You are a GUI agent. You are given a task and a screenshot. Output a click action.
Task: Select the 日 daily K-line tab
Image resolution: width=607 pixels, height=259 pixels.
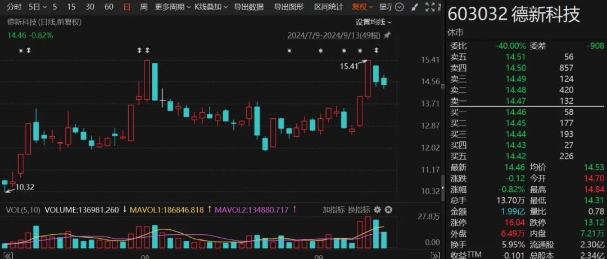pos(126,7)
